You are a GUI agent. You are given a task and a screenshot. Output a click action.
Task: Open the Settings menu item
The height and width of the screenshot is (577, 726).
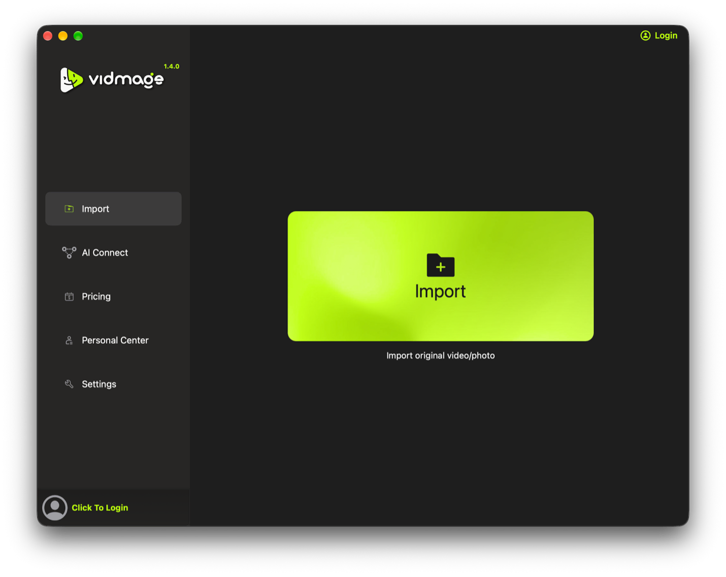pos(113,384)
